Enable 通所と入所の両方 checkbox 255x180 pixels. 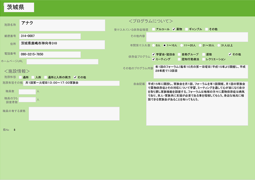coord(45,77)
